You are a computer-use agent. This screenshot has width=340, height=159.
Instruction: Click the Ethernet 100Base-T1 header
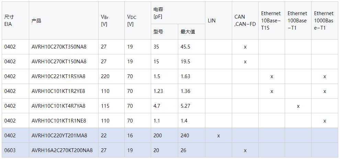click(297, 21)
